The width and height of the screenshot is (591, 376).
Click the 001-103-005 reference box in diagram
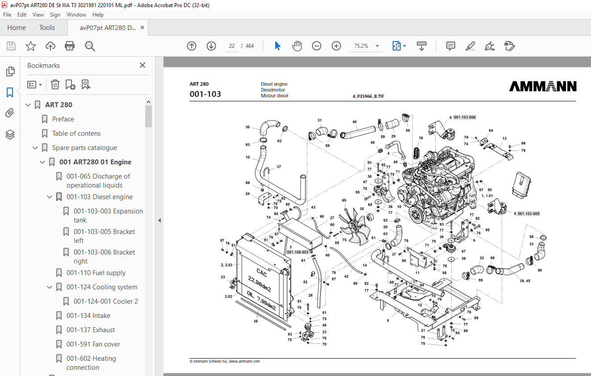point(528,214)
